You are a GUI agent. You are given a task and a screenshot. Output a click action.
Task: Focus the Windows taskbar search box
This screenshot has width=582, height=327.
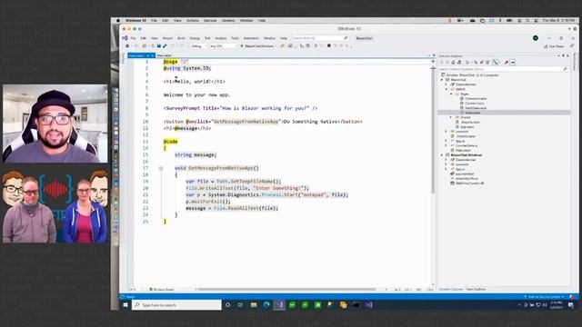176,305
